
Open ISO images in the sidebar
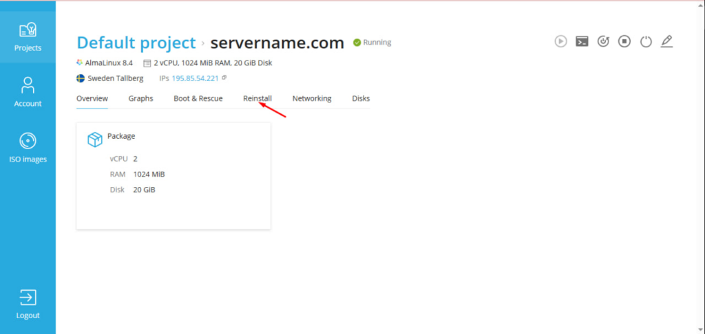coord(28,148)
